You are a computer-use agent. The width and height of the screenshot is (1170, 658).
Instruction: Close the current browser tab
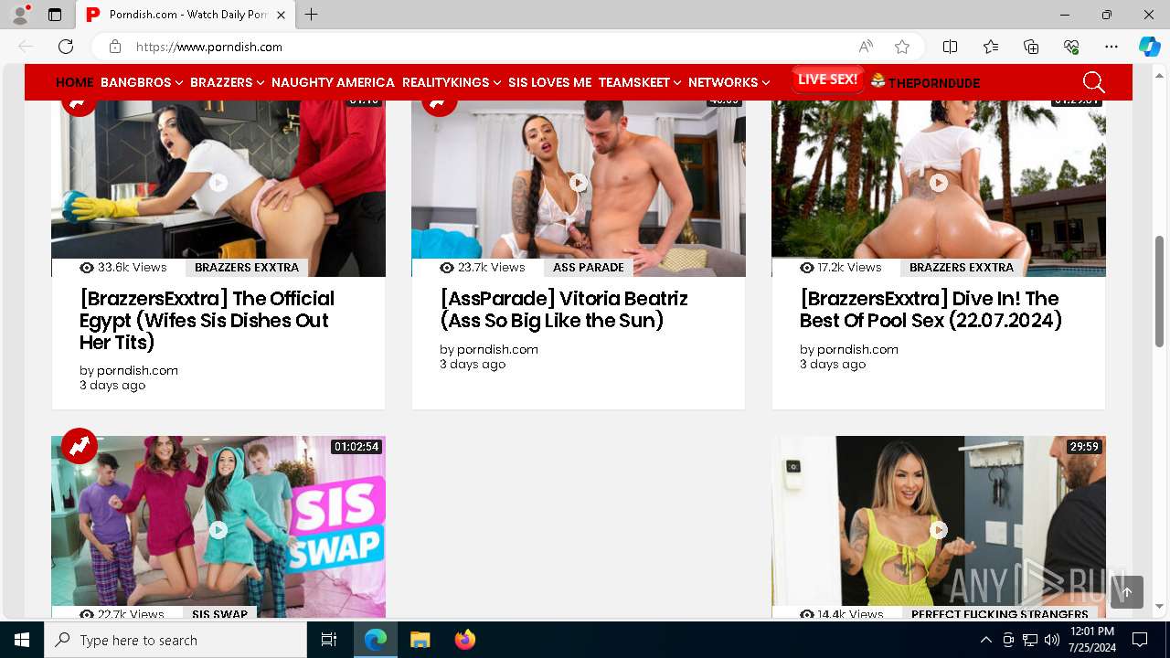pyautogui.click(x=281, y=15)
